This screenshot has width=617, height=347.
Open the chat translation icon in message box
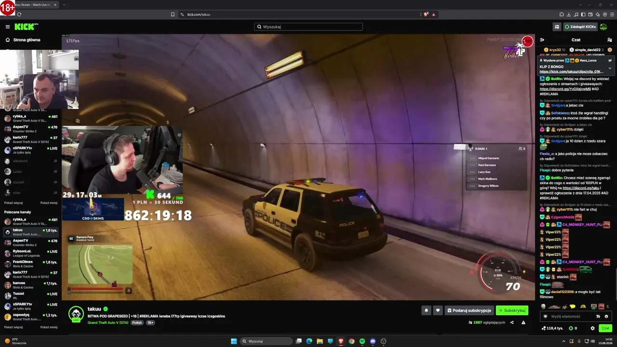[598, 317]
